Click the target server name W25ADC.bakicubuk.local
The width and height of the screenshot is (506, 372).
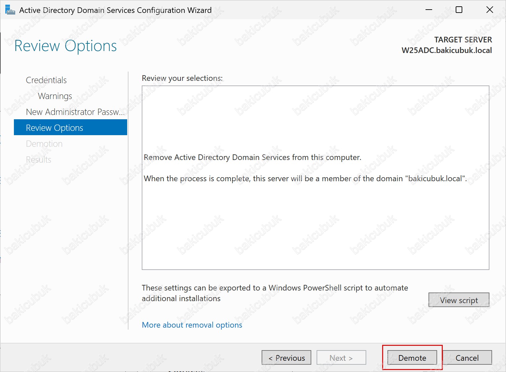(x=447, y=50)
